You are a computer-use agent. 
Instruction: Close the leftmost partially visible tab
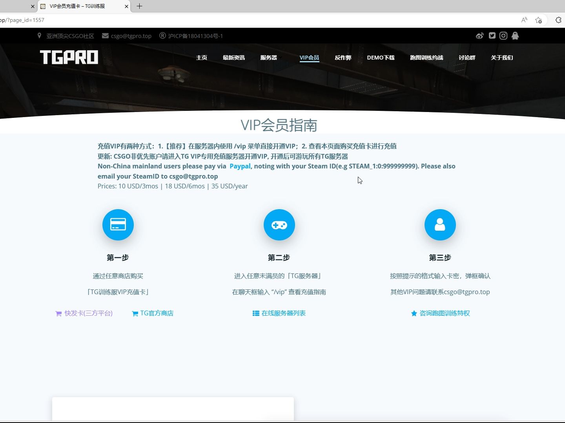pyautogui.click(x=33, y=6)
